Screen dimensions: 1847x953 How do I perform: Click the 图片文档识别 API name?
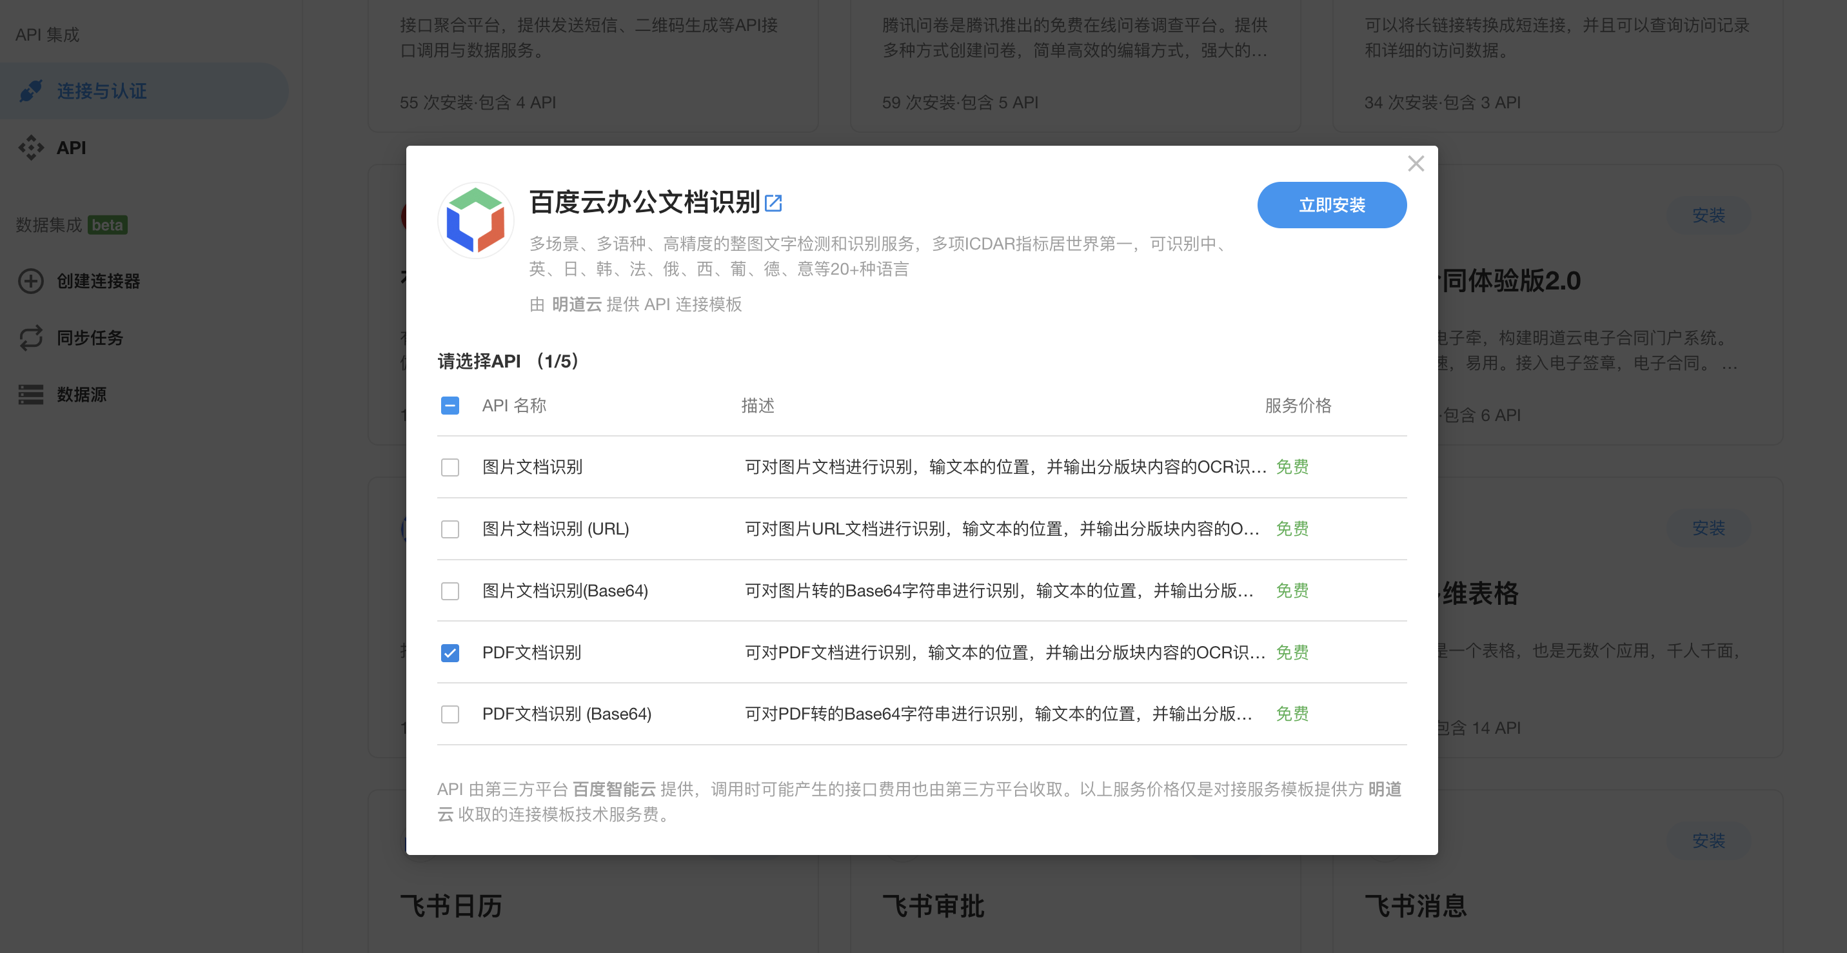click(x=532, y=467)
